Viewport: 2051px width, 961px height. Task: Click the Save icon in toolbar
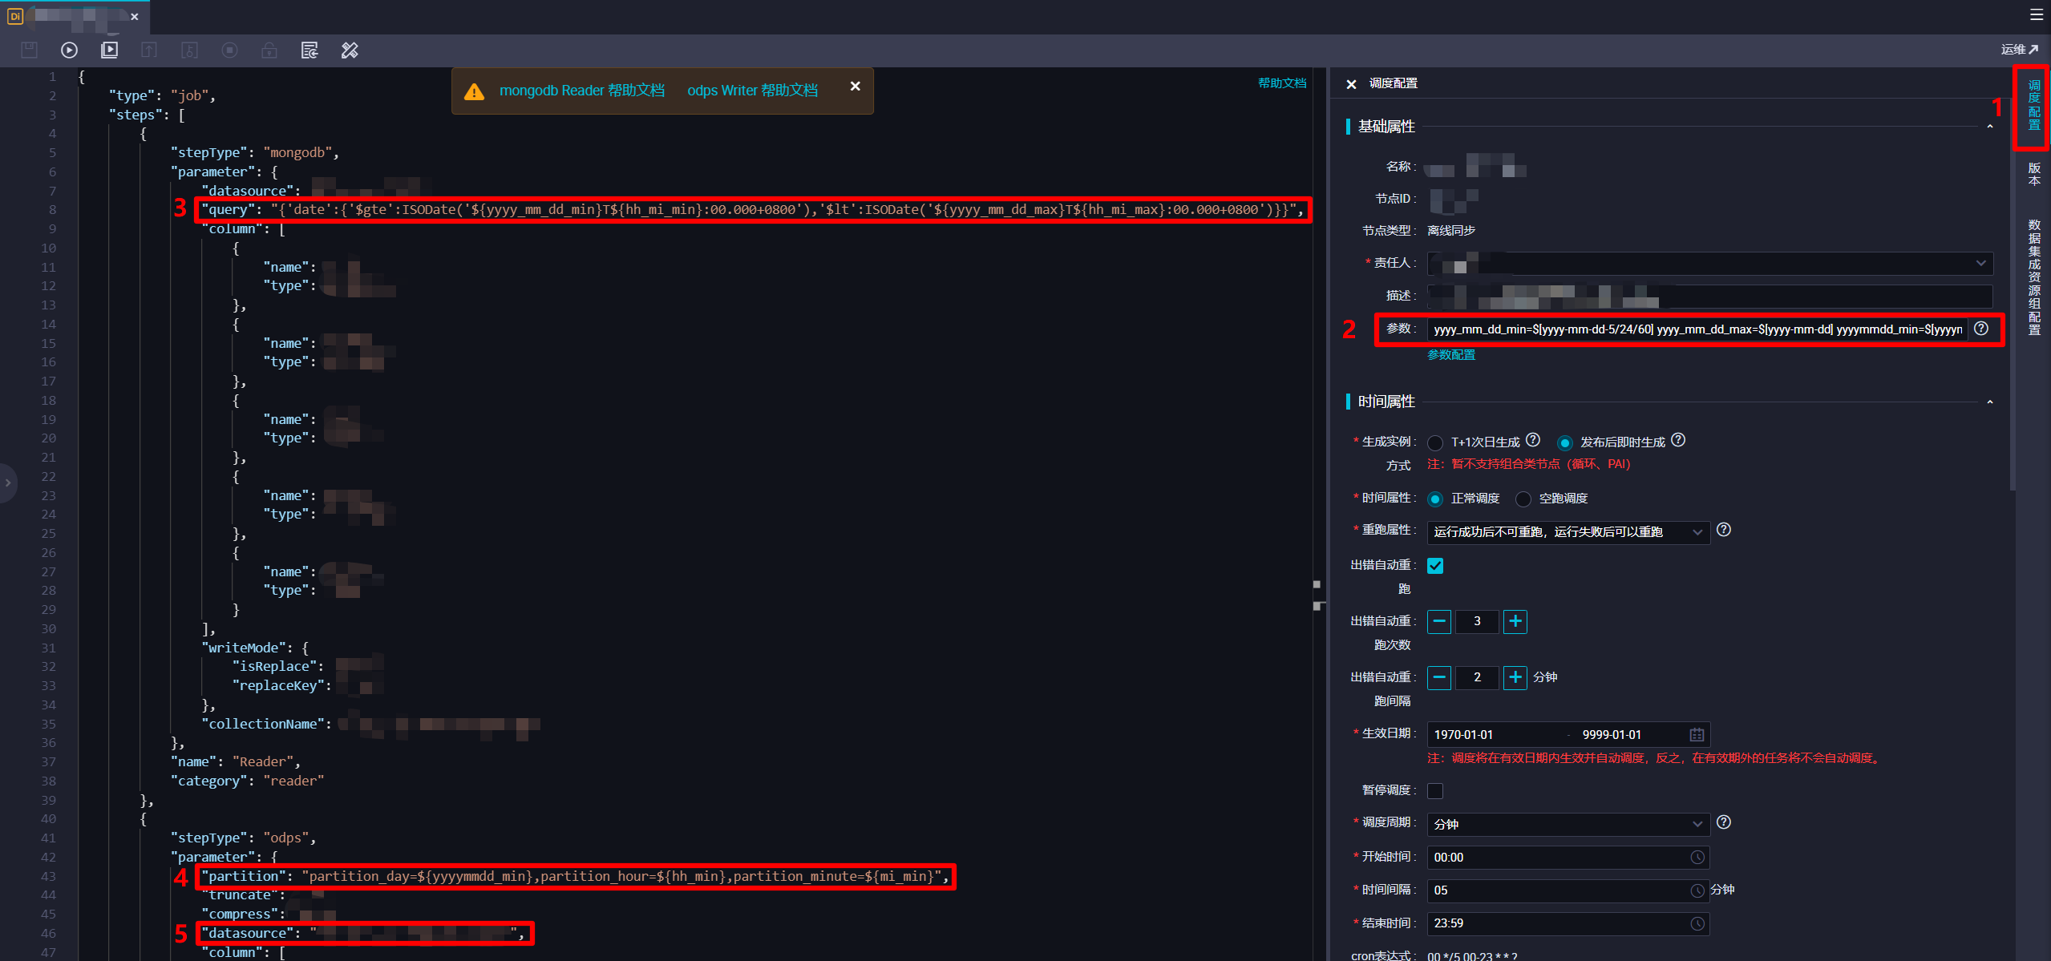click(x=29, y=50)
